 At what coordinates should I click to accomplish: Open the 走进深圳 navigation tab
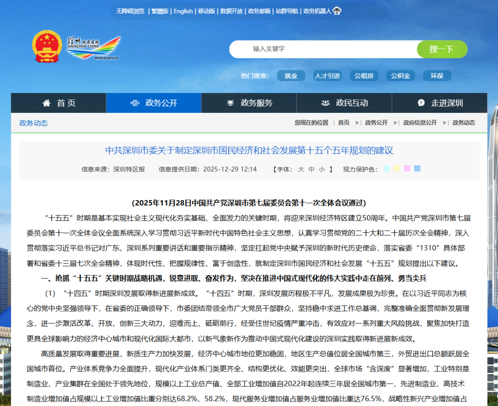pos(439,103)
